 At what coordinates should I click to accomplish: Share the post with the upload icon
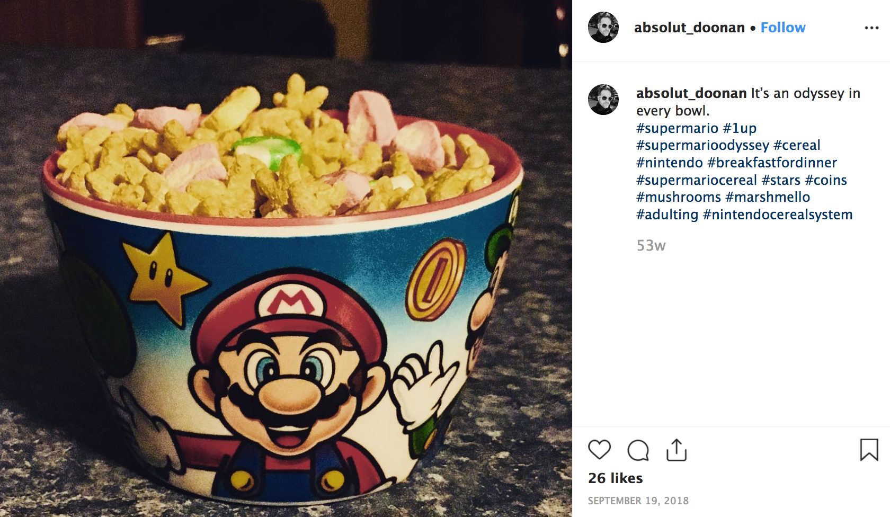click(x=677, y=450)
